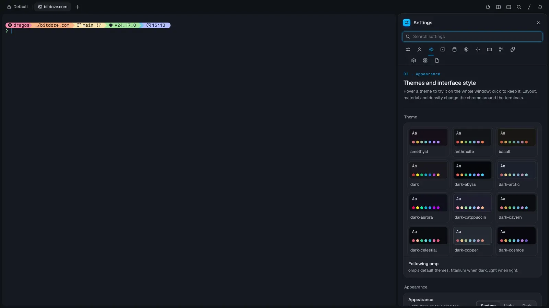Split the terminal into side-by-side columns

(x=498, y=7)
